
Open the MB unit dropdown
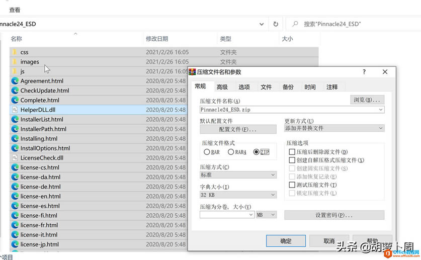tap(266, 215)
